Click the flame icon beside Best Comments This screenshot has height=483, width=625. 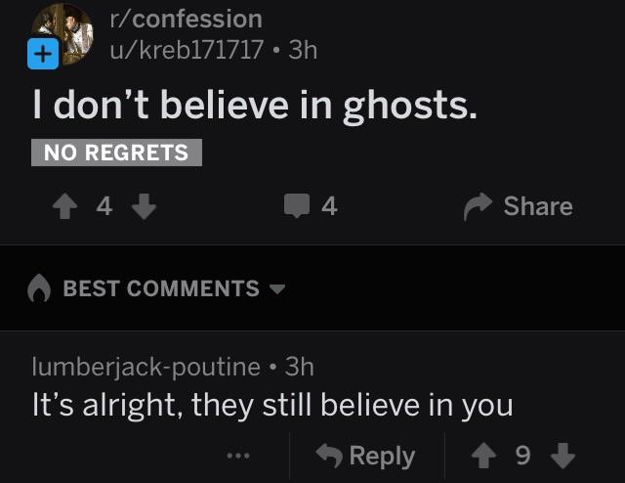coord(39,288)
